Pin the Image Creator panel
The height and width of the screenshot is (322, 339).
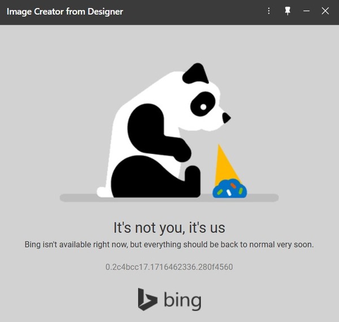[288, 11]
